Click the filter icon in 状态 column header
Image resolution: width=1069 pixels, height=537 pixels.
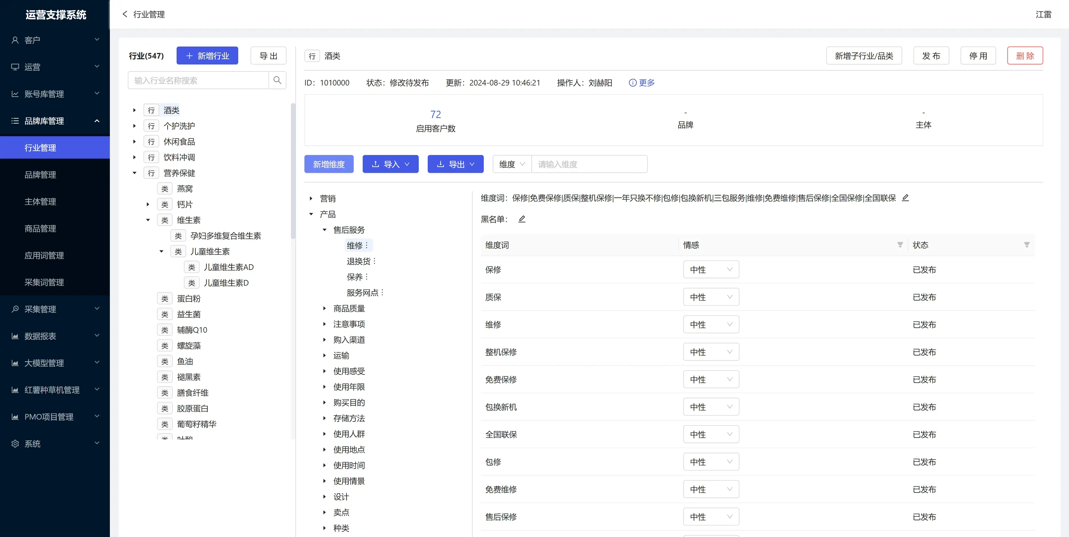coord(1026,245)
